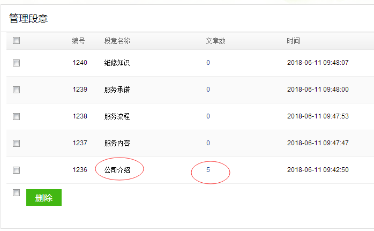374x231 pixels.
Task: Click the 文章数 column header
Action: coord(215,41)
